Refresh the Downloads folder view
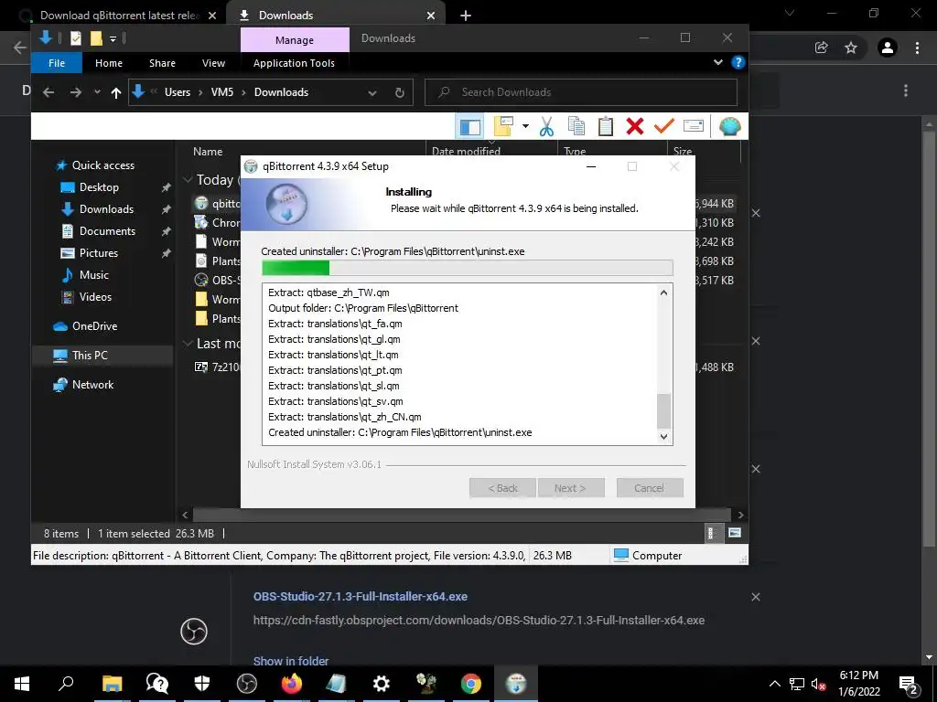 coord(400,93)
